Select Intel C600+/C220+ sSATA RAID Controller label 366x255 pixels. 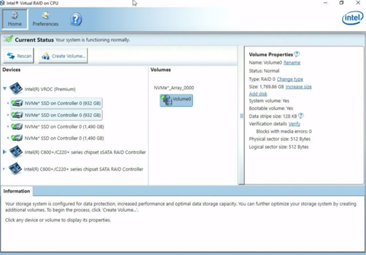[85, 152]
